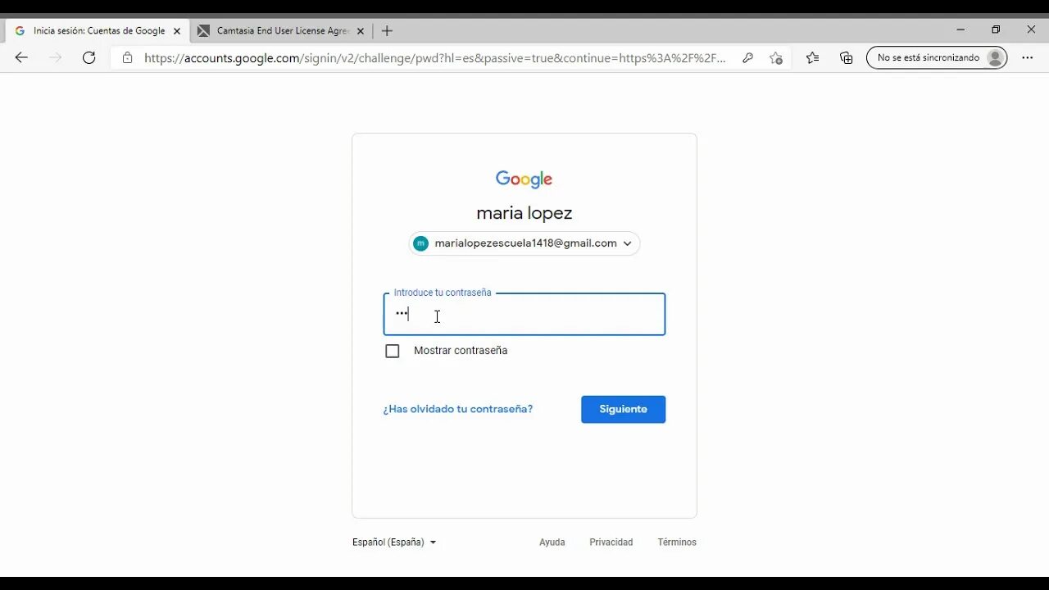The image size is (1049, 590).
Task: Click the maria lopez account name heading
Action: coord(524,213)
